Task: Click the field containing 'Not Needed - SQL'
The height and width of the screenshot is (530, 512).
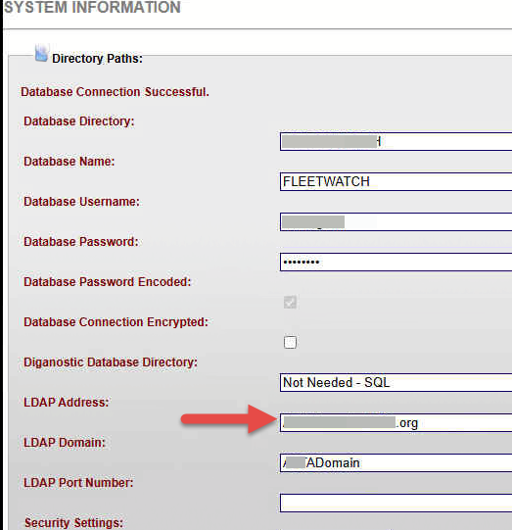Action: point(396,383)
